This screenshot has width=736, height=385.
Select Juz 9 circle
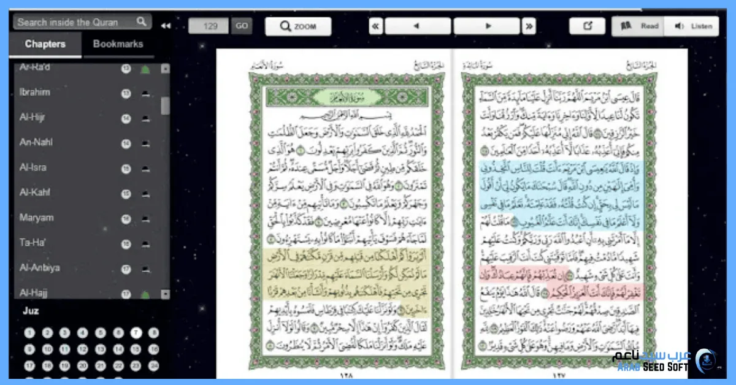pos(29,349)
